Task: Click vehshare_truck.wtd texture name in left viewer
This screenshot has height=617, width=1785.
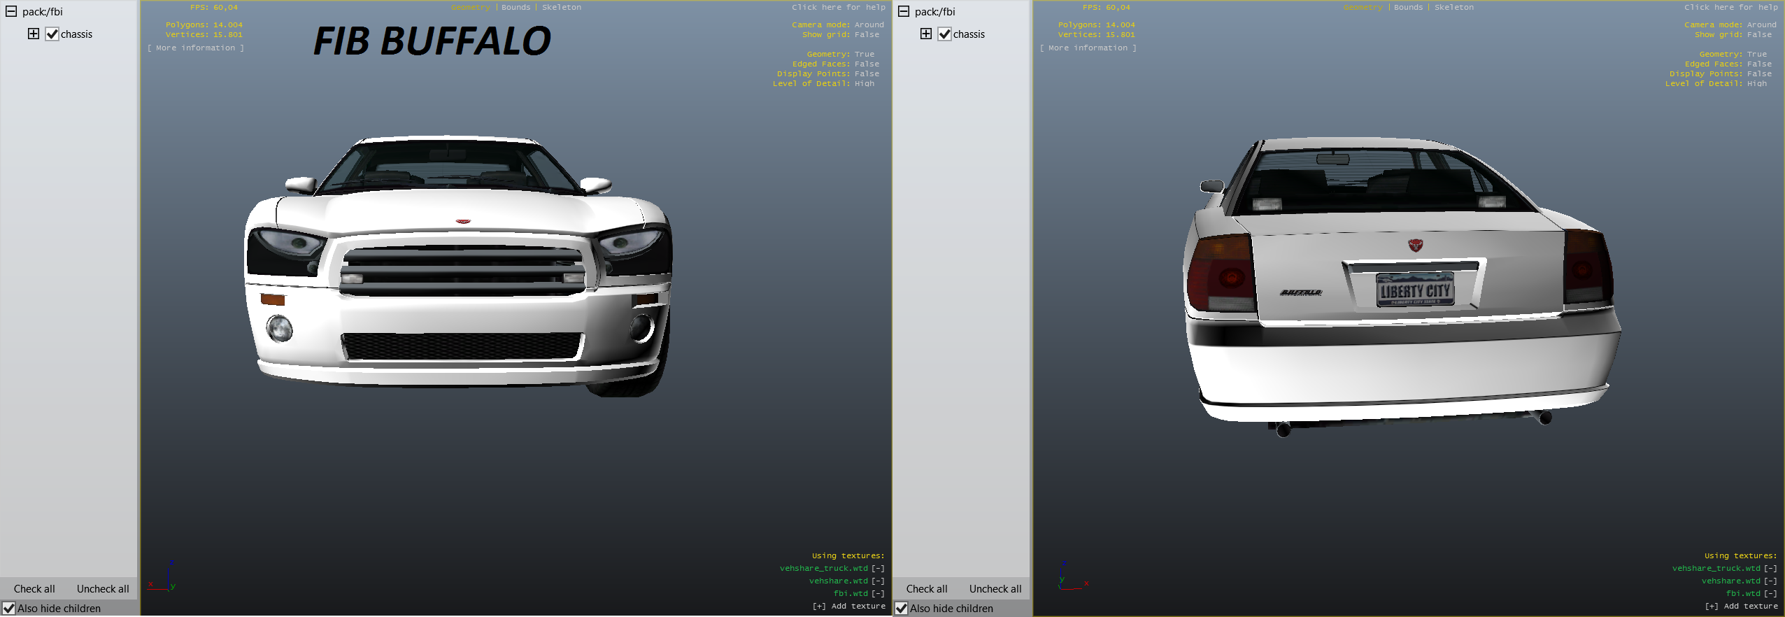Action: point(824,568)
